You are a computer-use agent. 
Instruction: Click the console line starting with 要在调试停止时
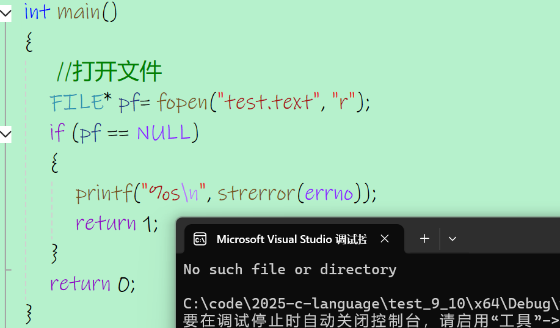point(371,320)
